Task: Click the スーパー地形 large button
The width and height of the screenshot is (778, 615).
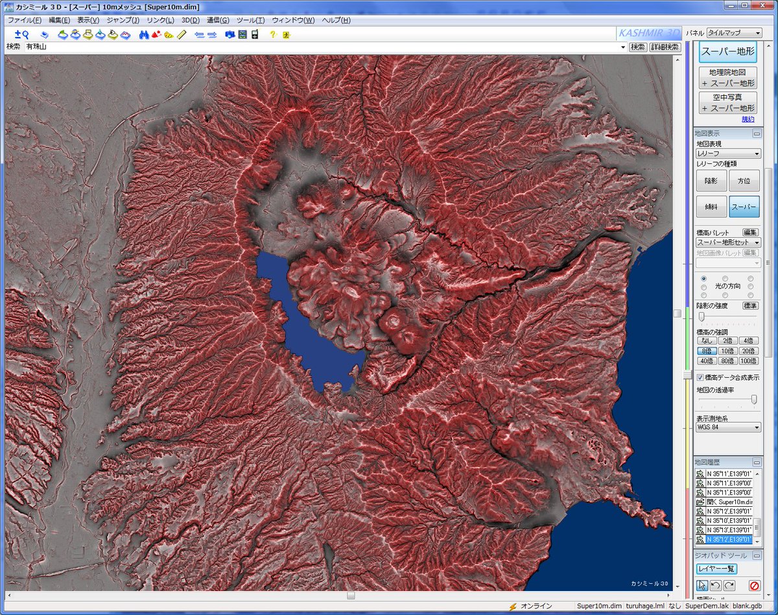Action: pos(727,52)
